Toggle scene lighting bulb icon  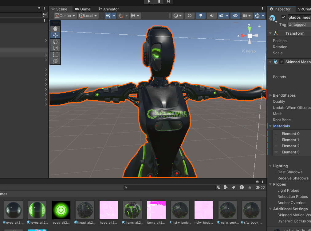(x=201, y=16)
